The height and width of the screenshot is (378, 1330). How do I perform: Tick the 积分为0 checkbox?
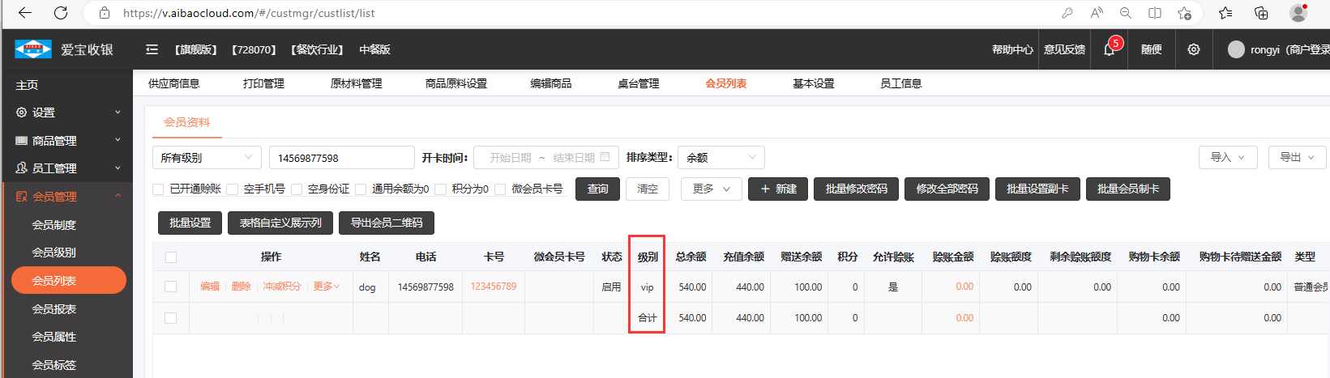coord(440,189)
